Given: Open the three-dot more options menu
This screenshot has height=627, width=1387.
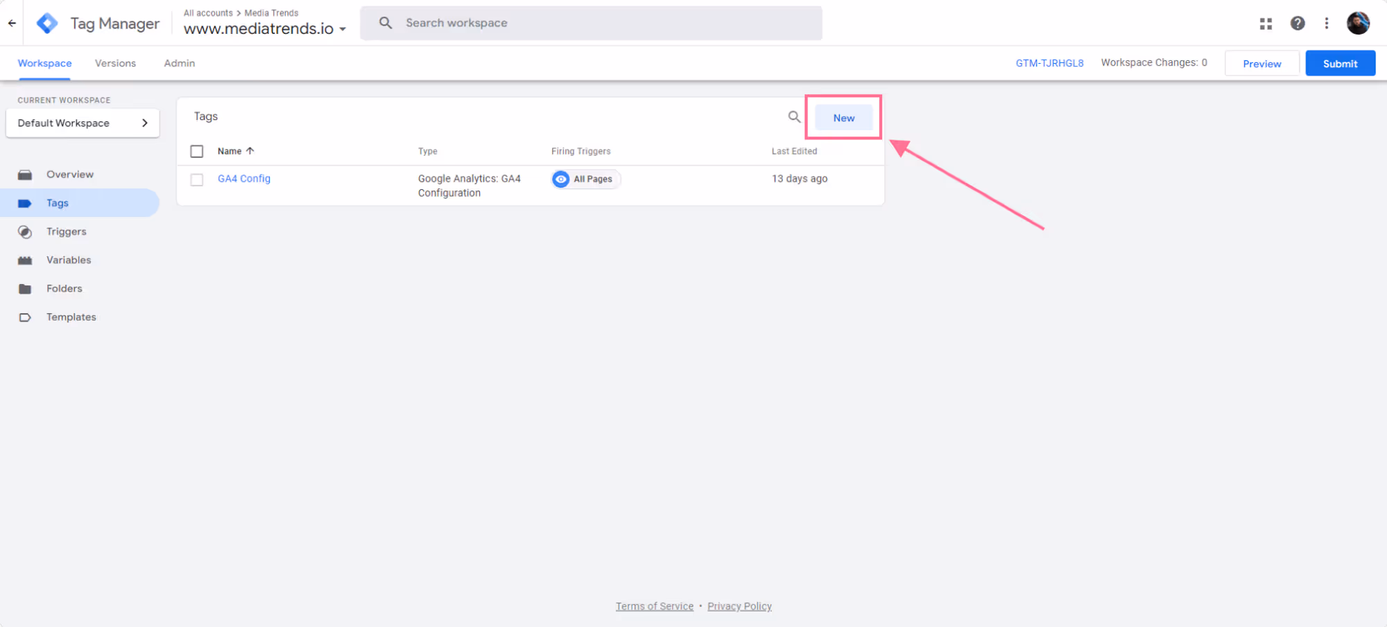Looking at the screenshot, I should [x=1327, y=24].
